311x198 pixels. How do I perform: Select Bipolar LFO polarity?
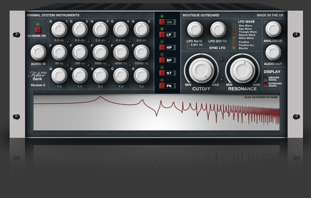pos(234,48)
